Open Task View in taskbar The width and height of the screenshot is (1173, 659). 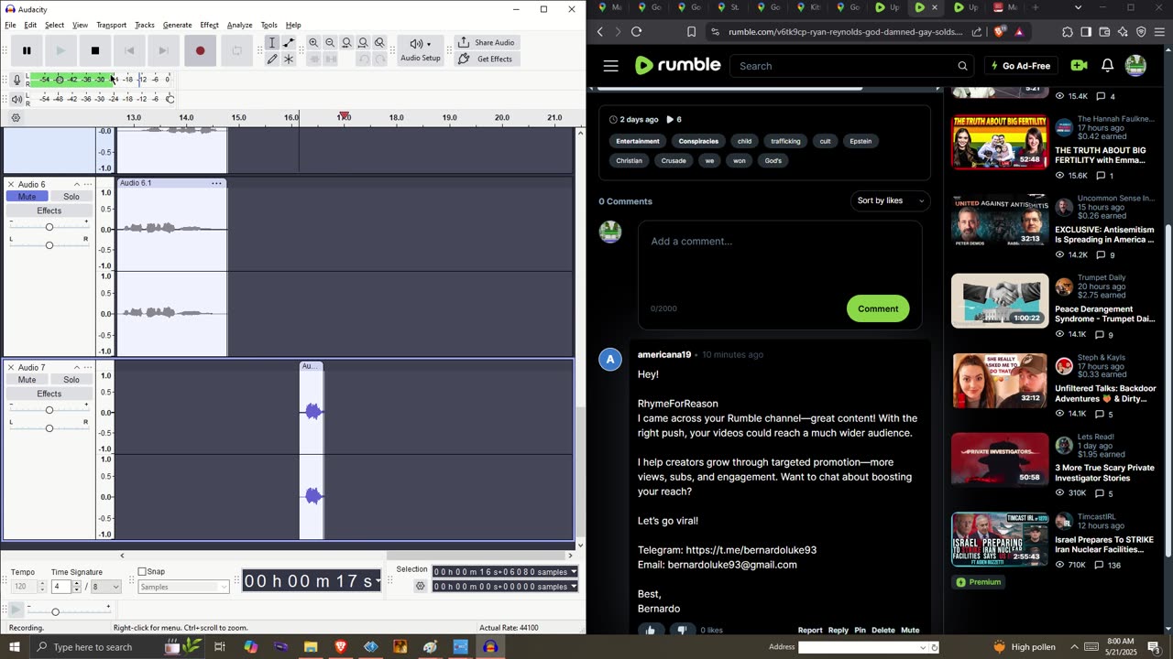[x=220, y=647]
